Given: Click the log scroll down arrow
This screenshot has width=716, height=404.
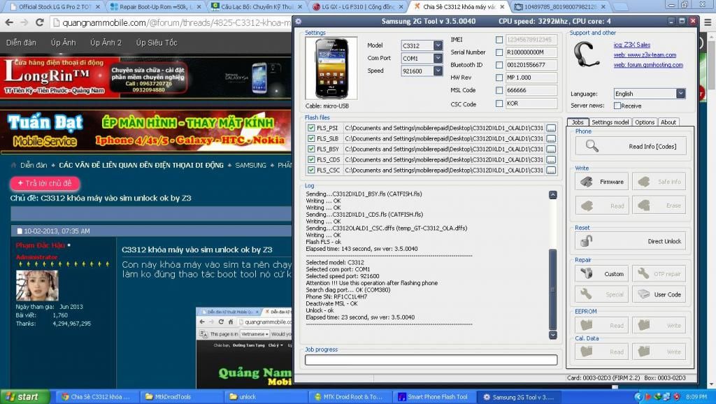Looking at the screenshot, I should (552, 335).
